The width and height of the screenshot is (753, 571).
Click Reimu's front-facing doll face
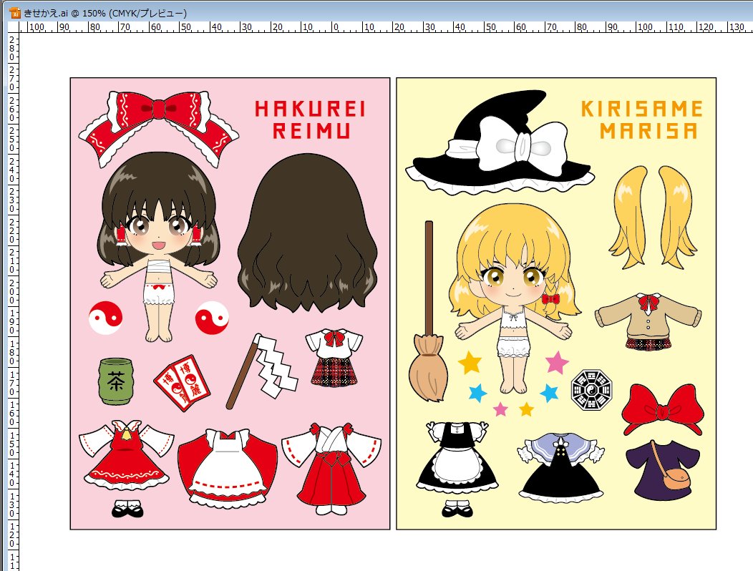158,230
